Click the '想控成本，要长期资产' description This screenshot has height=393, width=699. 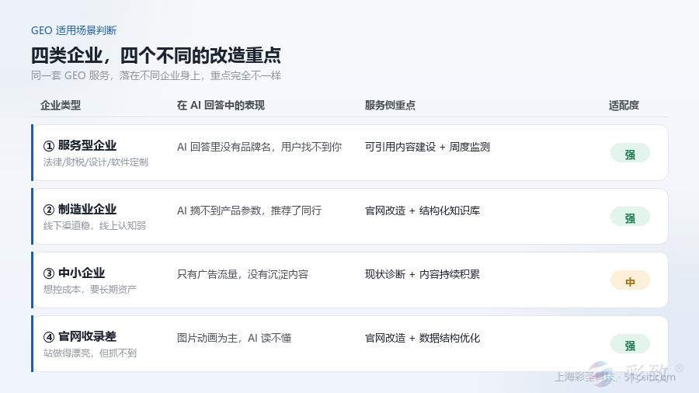tap(89, 290)
